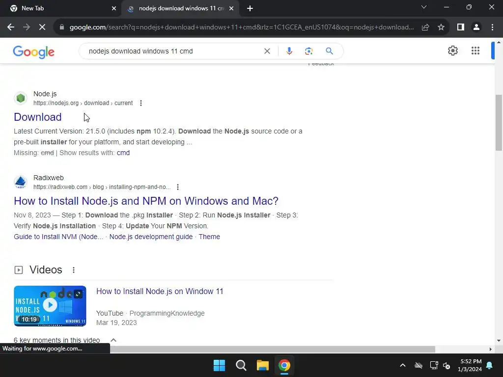Close the nodejs search tab
This screenshot has height=377, width=503.
231,9
